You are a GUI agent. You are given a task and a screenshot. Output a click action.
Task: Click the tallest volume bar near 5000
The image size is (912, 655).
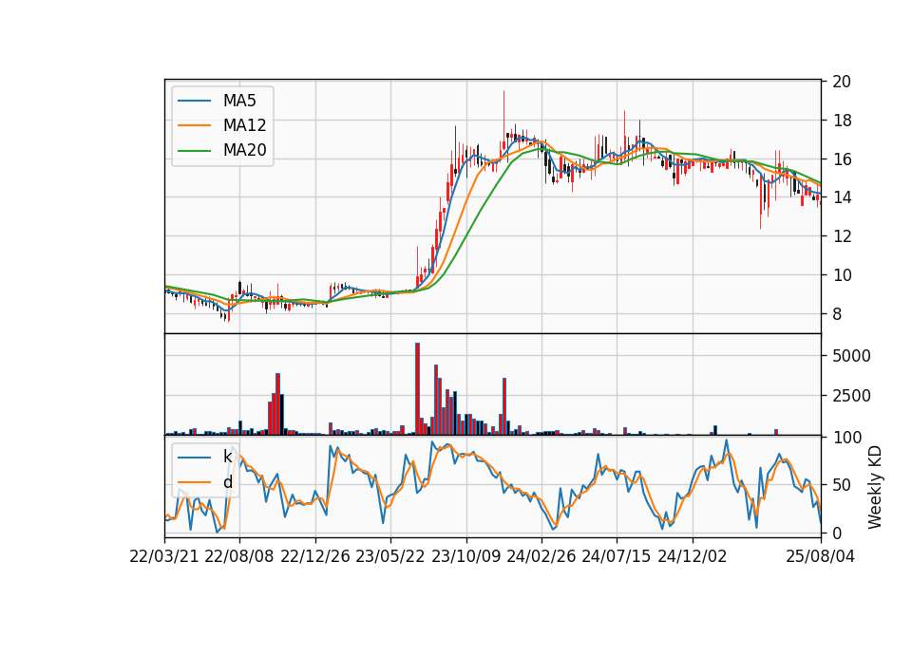418,389
